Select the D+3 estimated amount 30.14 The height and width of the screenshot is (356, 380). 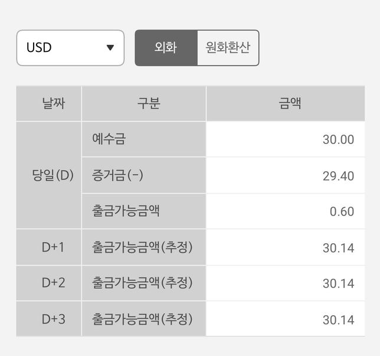(338, 320)
